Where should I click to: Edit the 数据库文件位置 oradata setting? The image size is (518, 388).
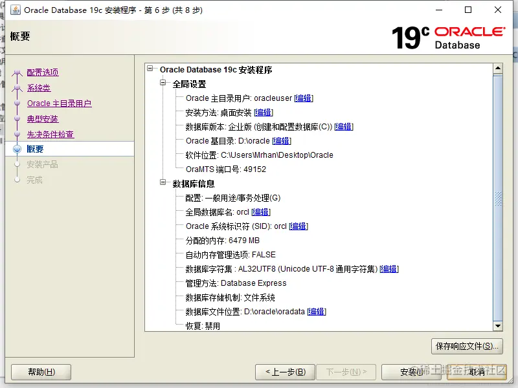tap(316, 312)
